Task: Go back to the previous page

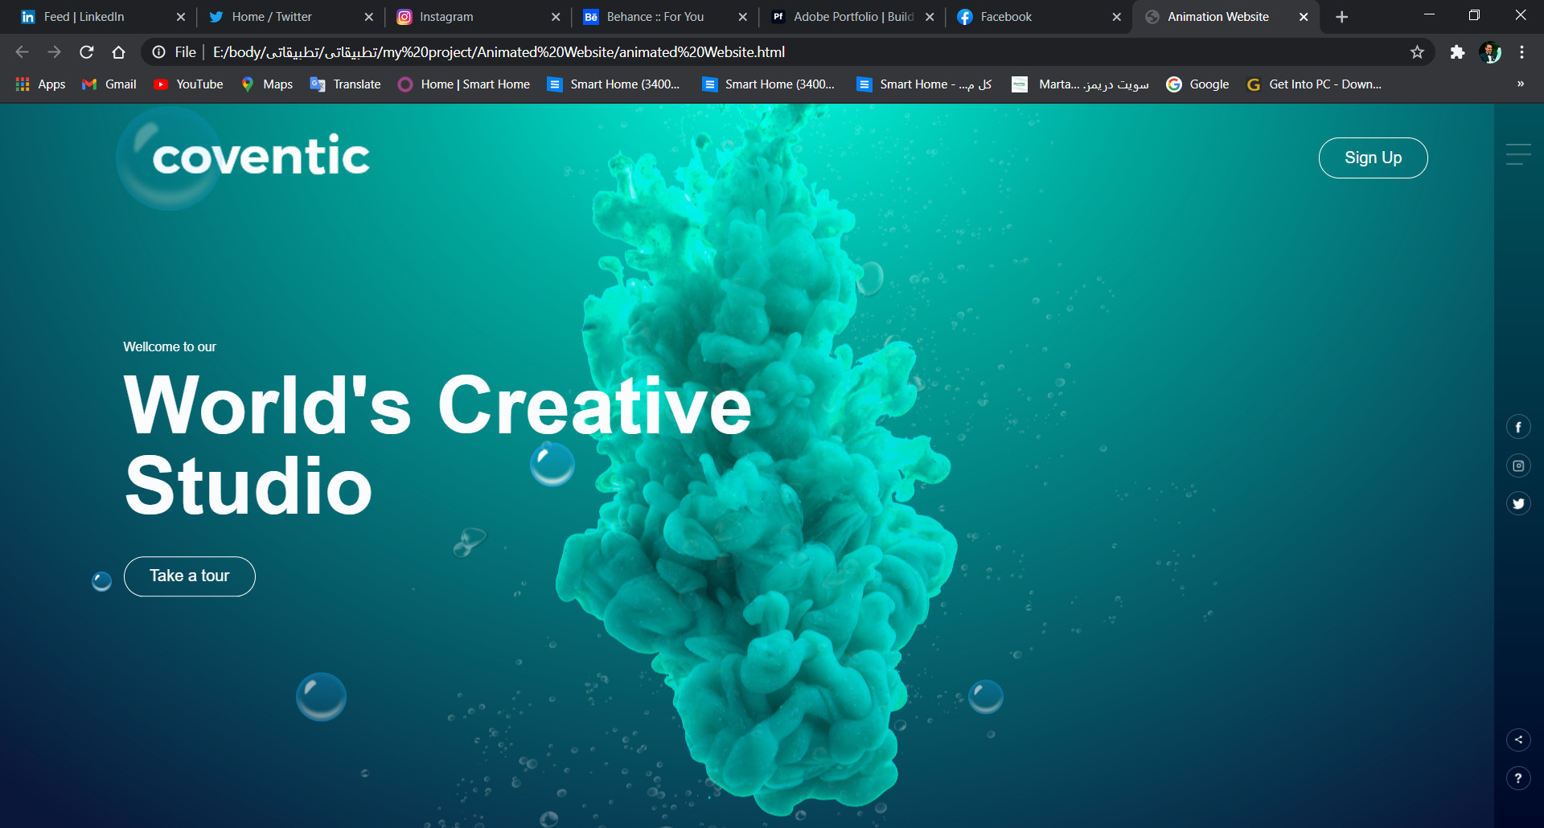Action: pos(22,52)
